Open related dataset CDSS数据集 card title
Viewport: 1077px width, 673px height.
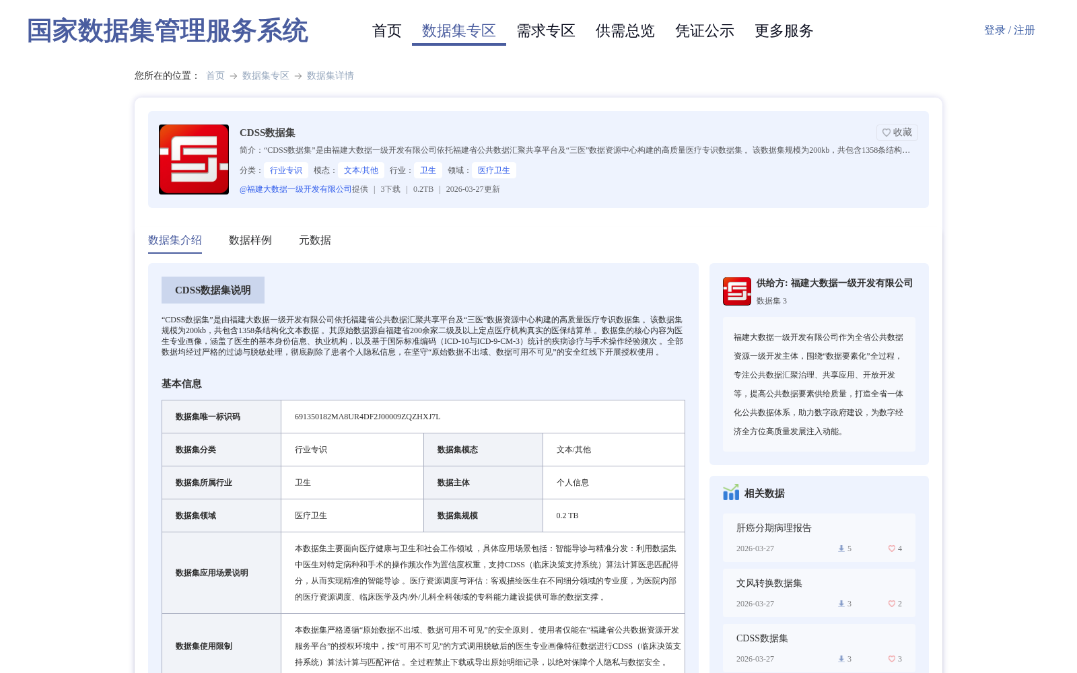[x=762, y=639]
